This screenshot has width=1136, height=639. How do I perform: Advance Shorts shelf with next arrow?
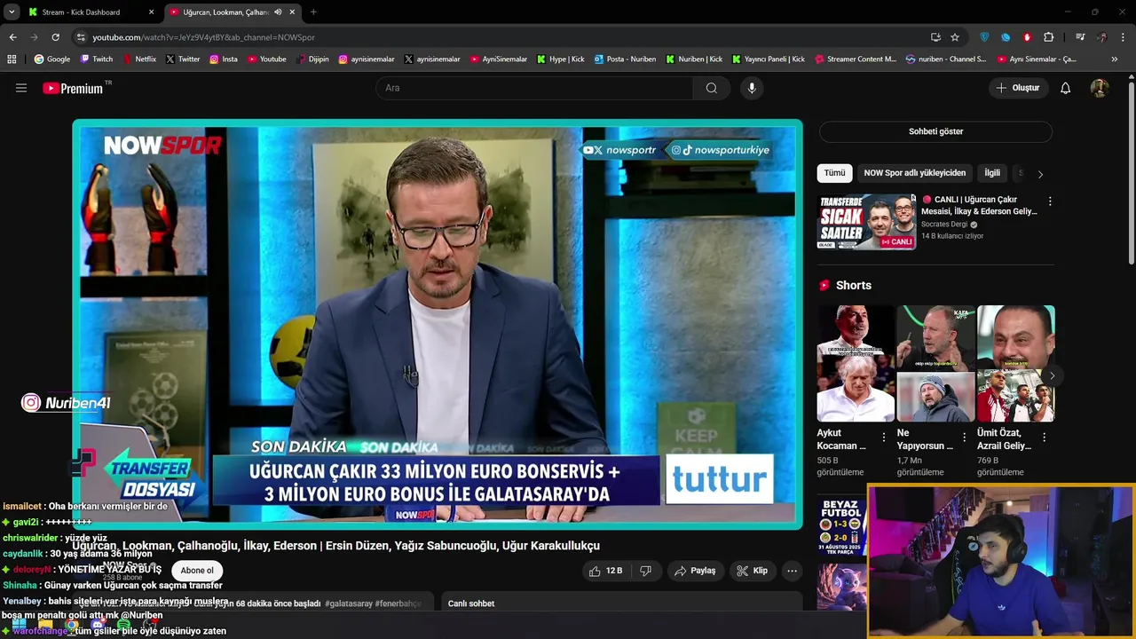tap(1052, 376)
